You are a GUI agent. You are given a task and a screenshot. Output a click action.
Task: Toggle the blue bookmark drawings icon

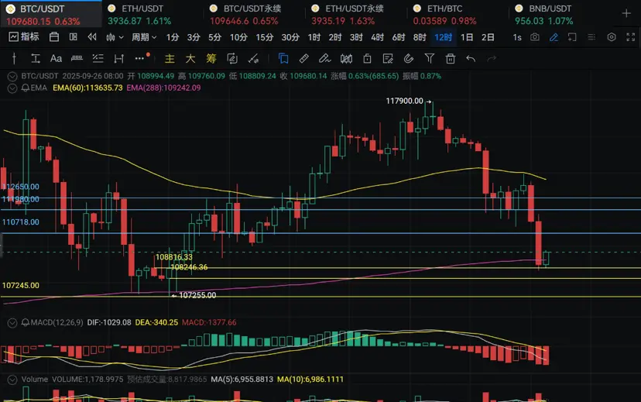tap(283, 59)
